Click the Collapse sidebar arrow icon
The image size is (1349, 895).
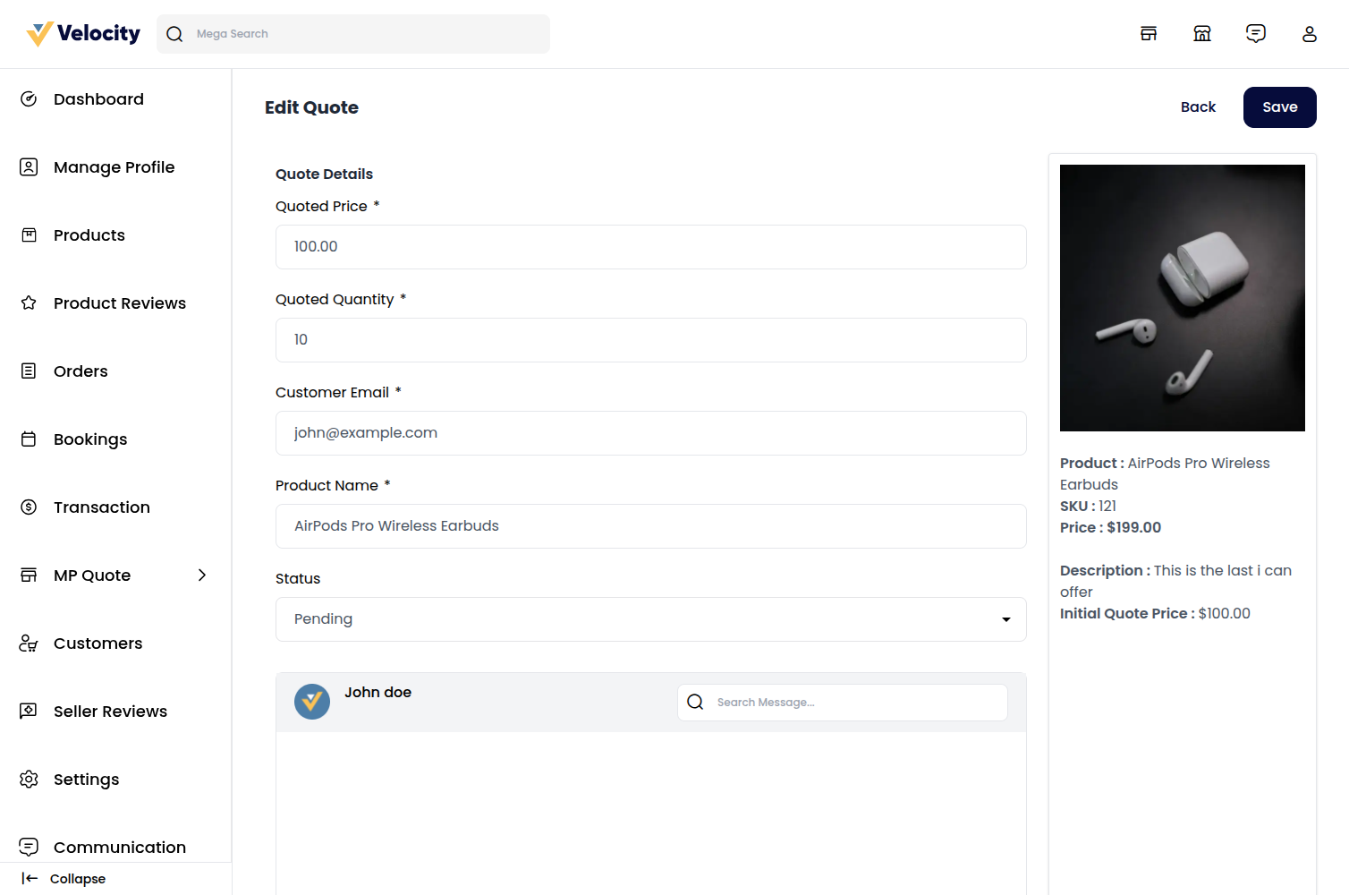pos(30,879)
